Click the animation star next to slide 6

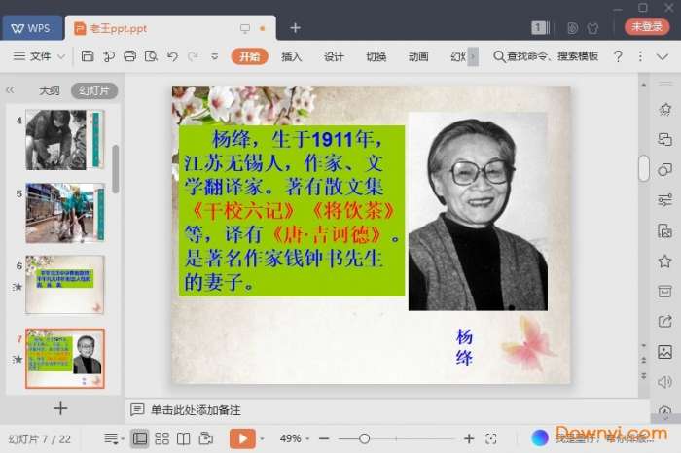18,287
